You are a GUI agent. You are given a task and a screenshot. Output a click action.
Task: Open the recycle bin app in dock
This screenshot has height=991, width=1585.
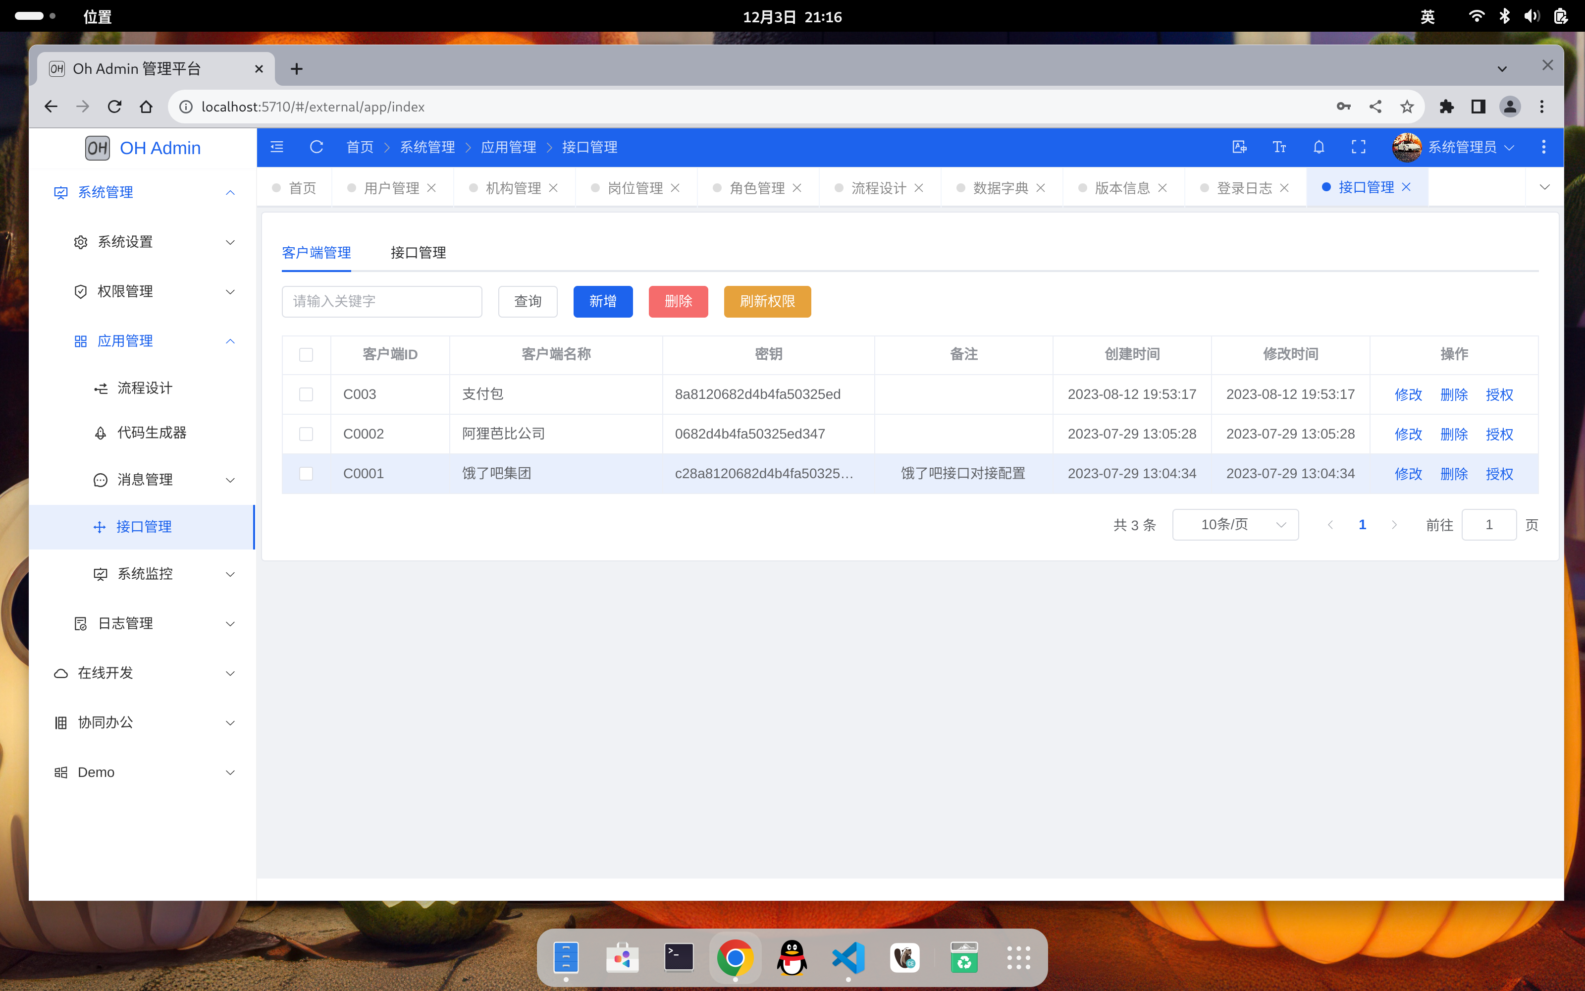coord(964,958)
